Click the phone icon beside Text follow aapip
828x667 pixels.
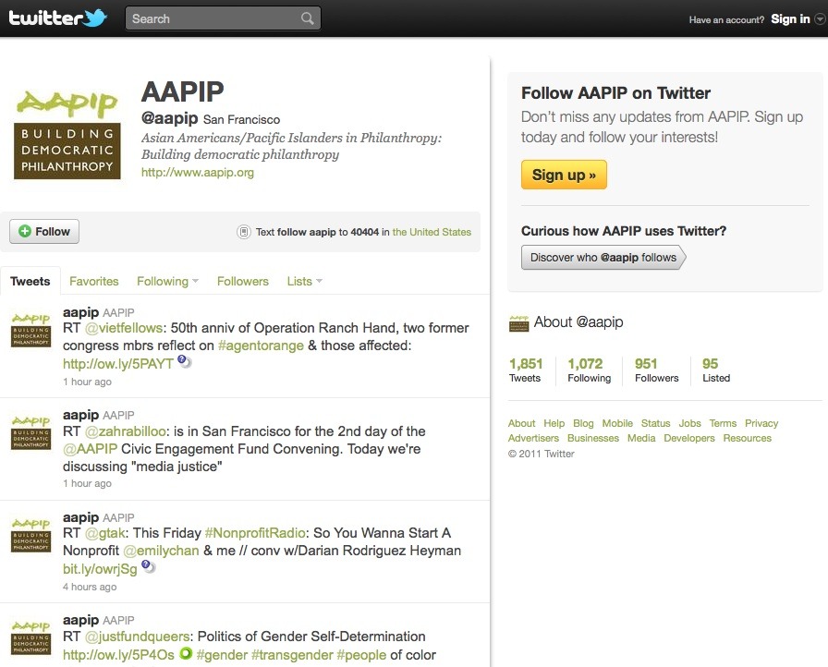243,232
